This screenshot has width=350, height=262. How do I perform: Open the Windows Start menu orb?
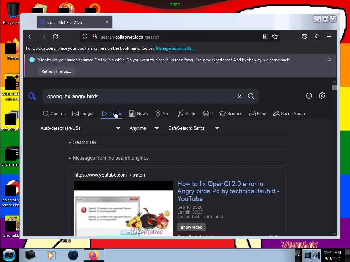point(9,255)
